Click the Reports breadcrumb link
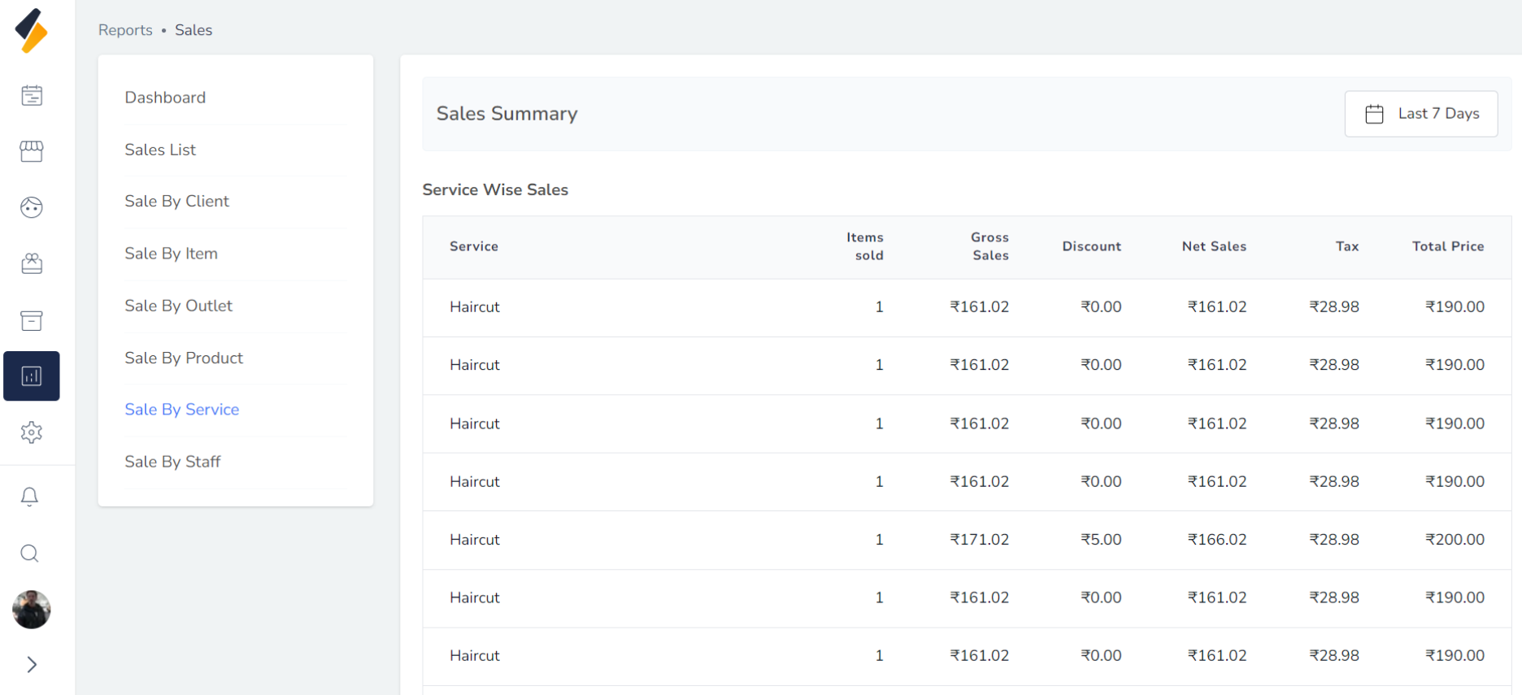The image size is (1522, 695). point(125,30)
